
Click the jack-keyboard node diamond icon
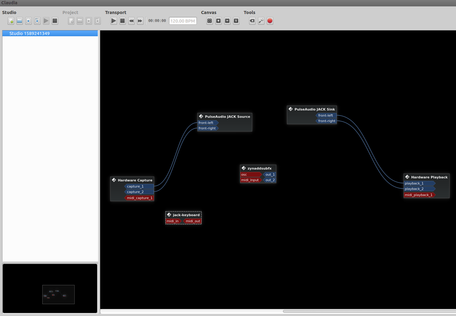(169, 215)
